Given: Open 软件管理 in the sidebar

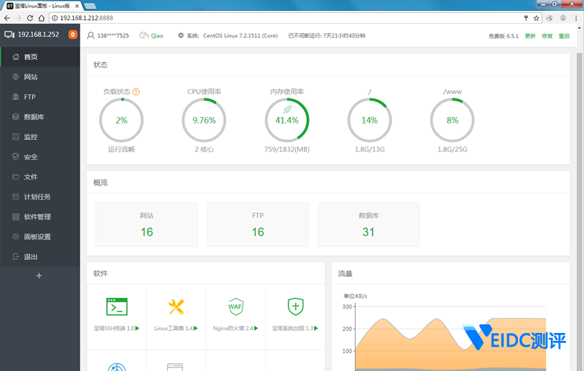Looking at the screenshot, I should pos(37,217).
